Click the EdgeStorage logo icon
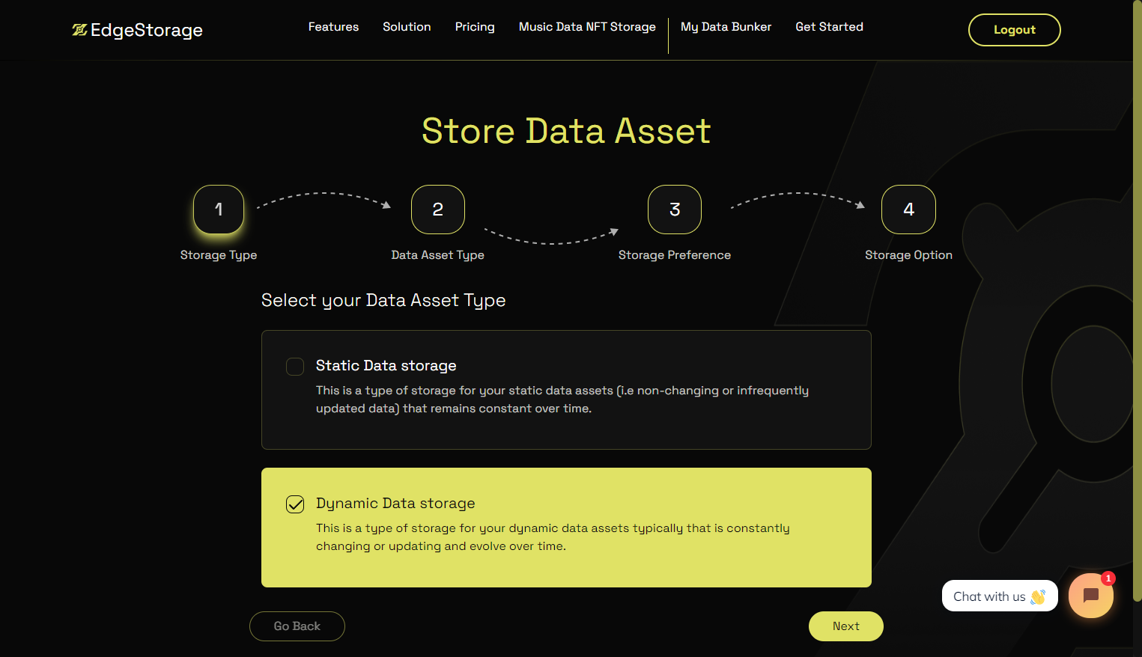 click(x=79, y=30)
